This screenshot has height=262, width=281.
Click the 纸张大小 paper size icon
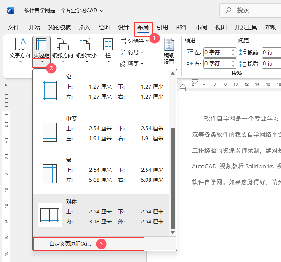[85, 44]
